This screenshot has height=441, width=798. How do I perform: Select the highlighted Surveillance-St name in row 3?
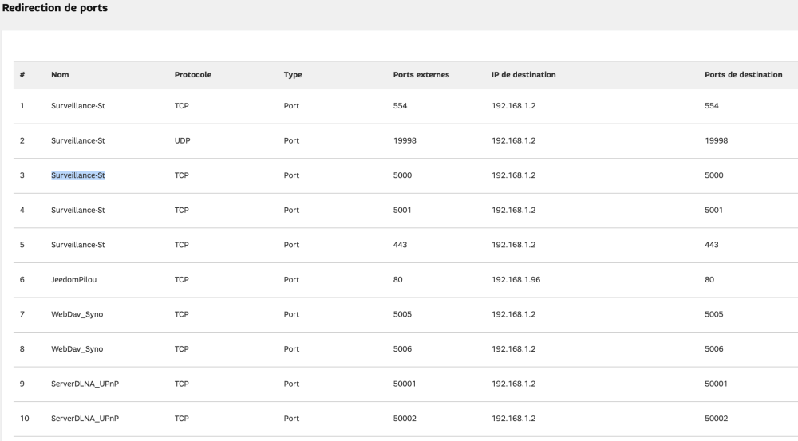[x=78, y=175]
